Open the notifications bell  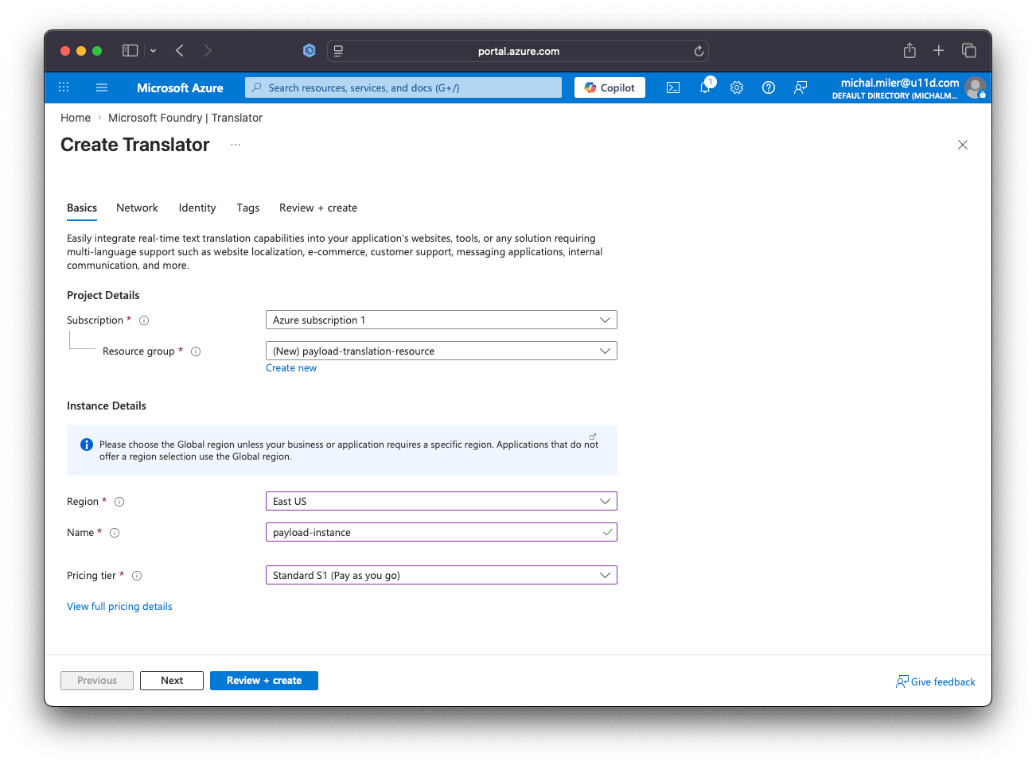coord(705,87)
